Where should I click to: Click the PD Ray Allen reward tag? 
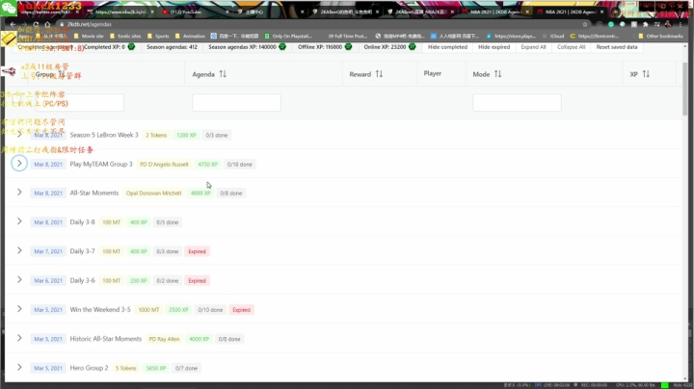tap(164, 339)
